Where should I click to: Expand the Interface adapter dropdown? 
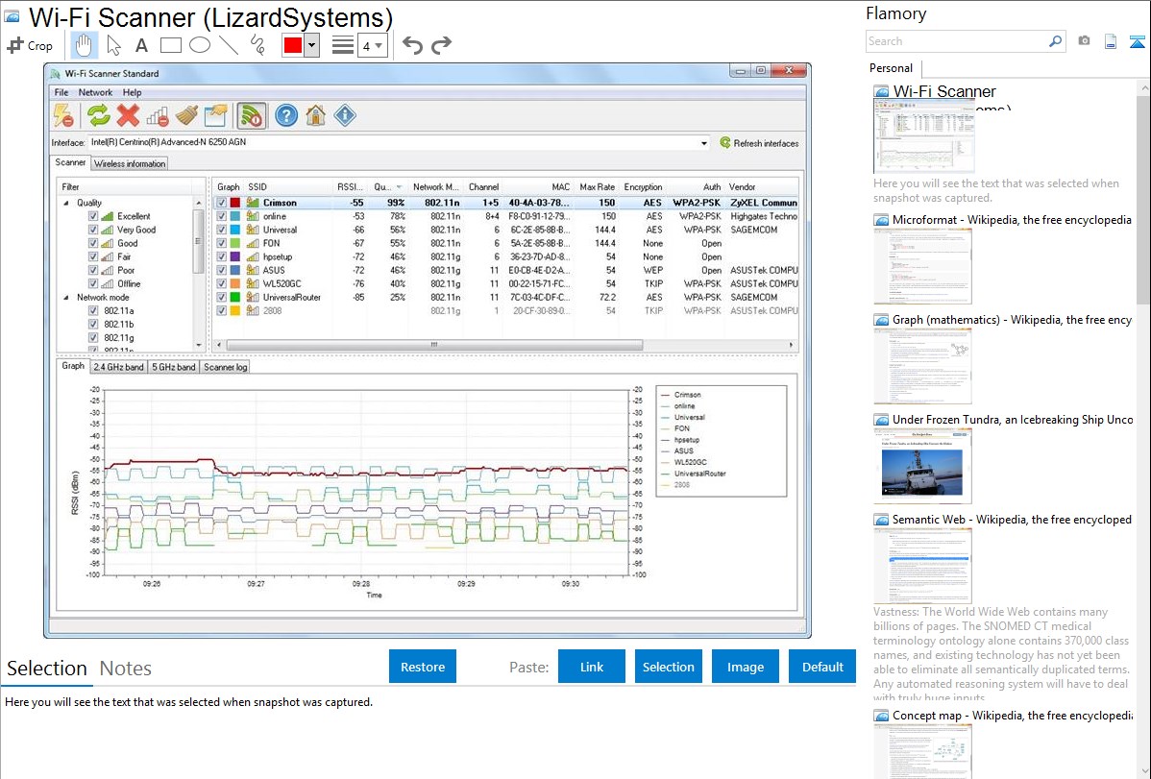[x=705, y=143]
